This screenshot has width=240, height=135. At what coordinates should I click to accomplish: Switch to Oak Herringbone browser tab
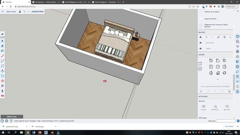click(106, 2)
